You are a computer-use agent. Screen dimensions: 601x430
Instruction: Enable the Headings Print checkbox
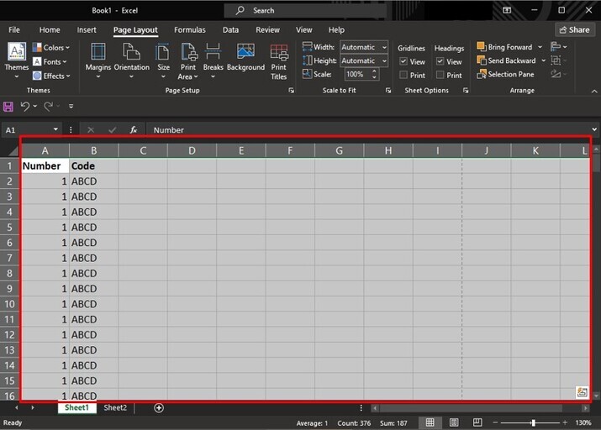(440, 76)
